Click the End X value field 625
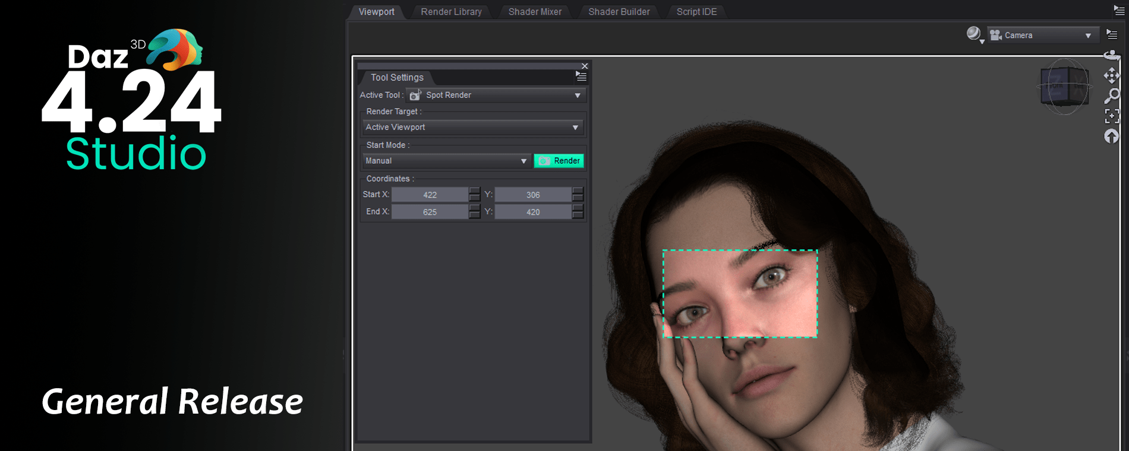1129x451 pixels. tap(430, 212)
